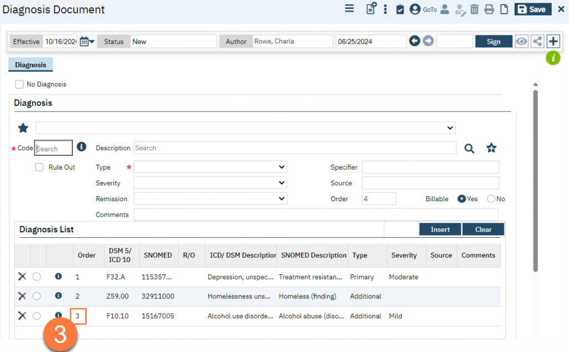
Task: Click the trash delete icon in toolbar
Action: pyautogui.click(x=475, y=9)
